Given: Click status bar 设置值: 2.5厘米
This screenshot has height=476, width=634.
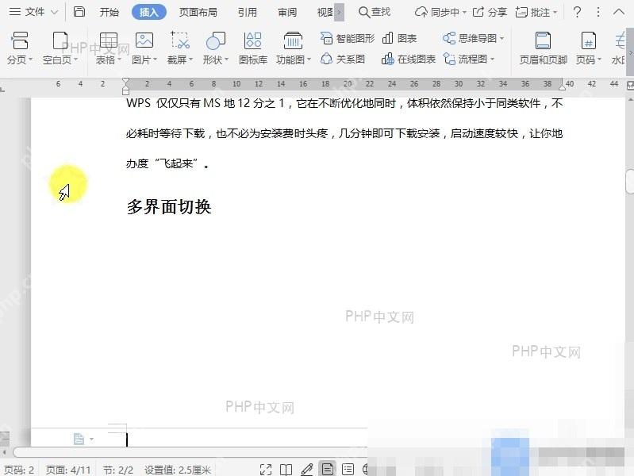Looking at the screenshot, I should (178, 470).
